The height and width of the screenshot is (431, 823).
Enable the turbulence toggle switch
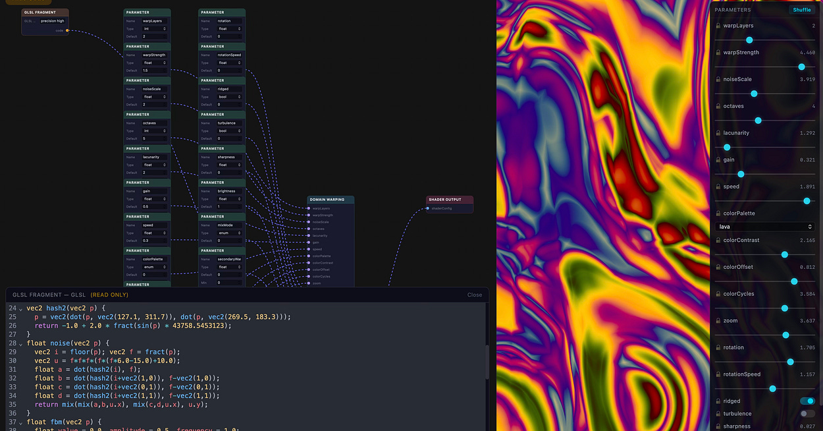(807, 414)
